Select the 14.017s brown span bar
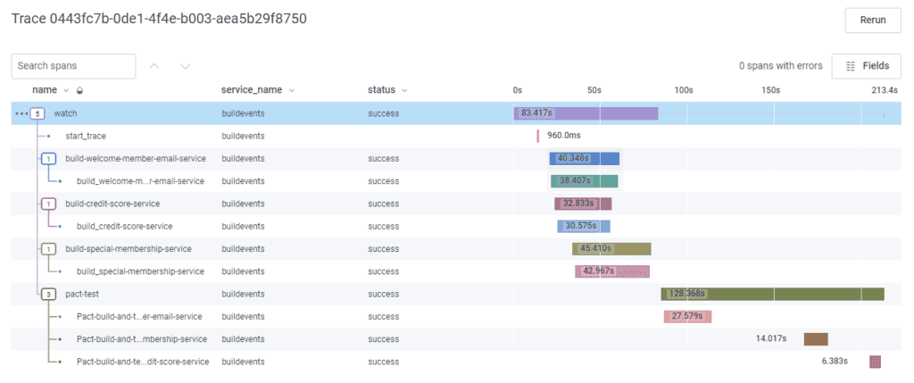 (x=816, y=339)
